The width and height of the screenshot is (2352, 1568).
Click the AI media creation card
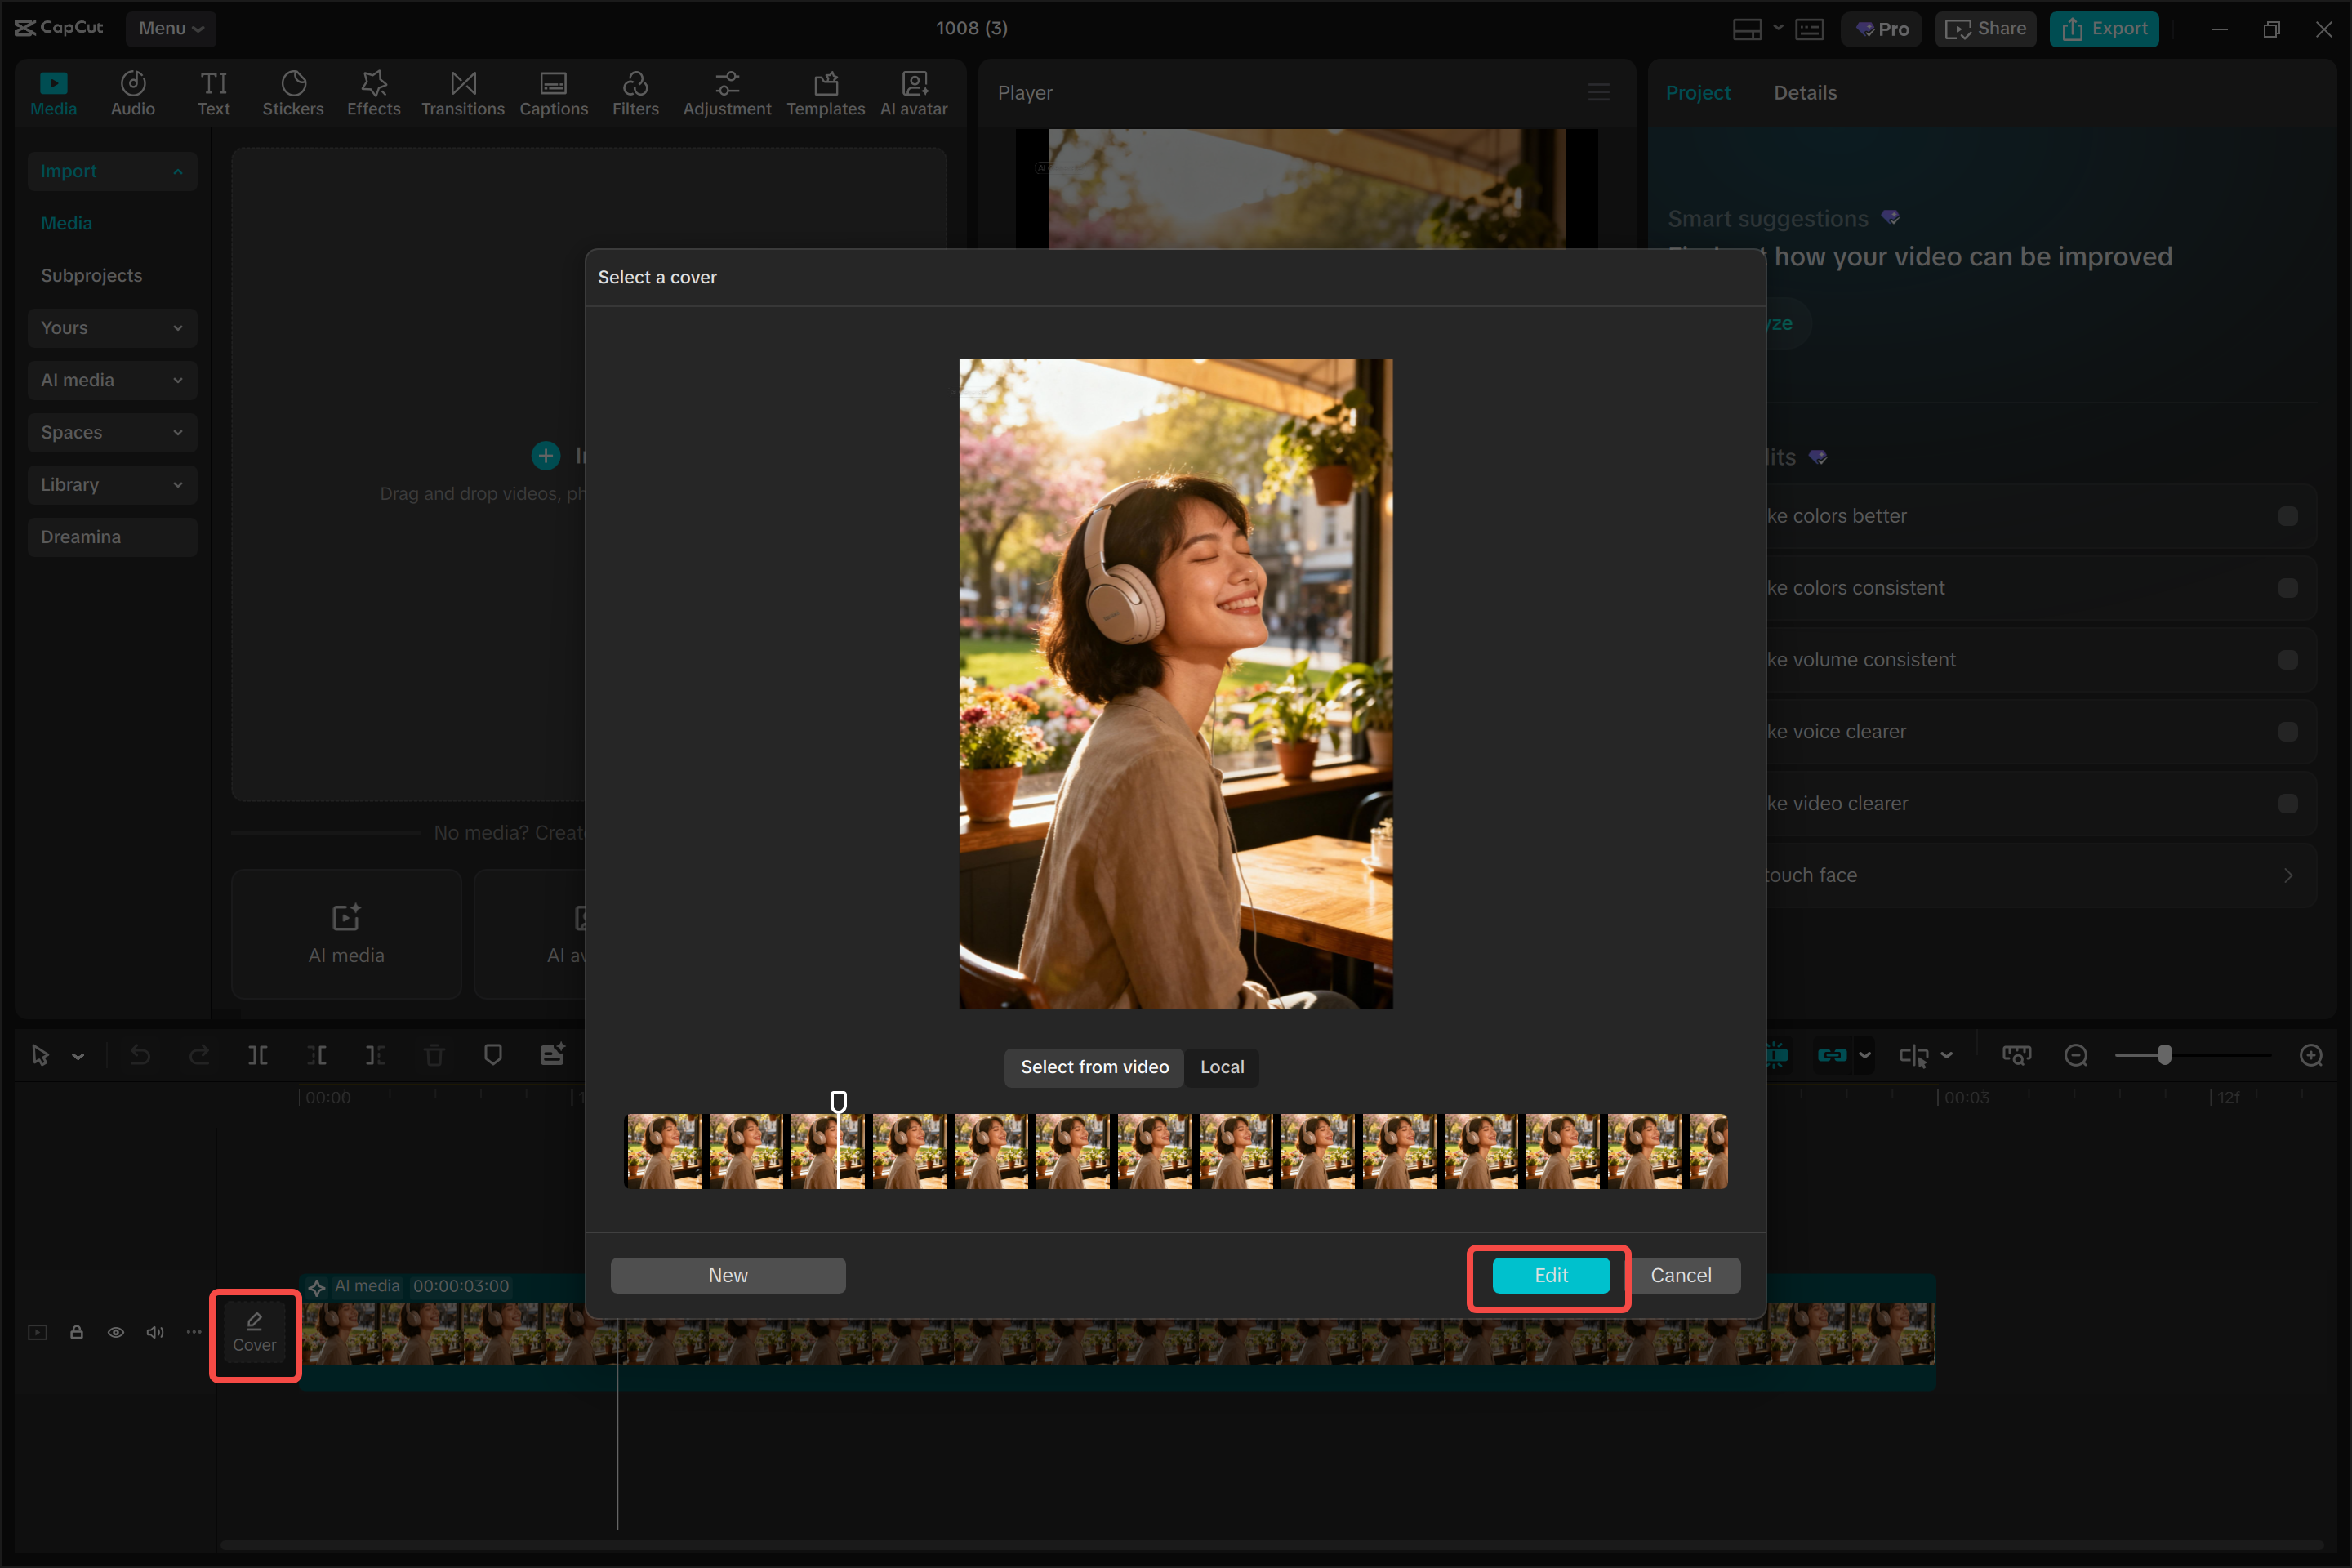346,934
